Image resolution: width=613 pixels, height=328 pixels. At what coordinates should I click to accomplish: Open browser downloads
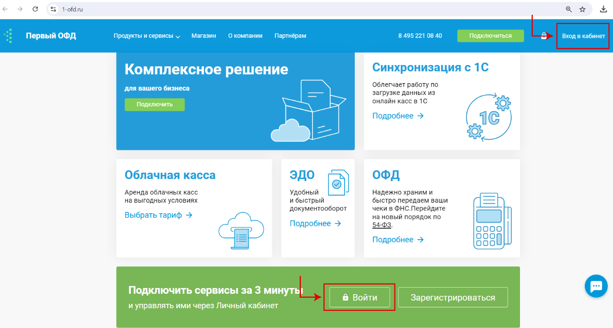[x=603, y=9]
